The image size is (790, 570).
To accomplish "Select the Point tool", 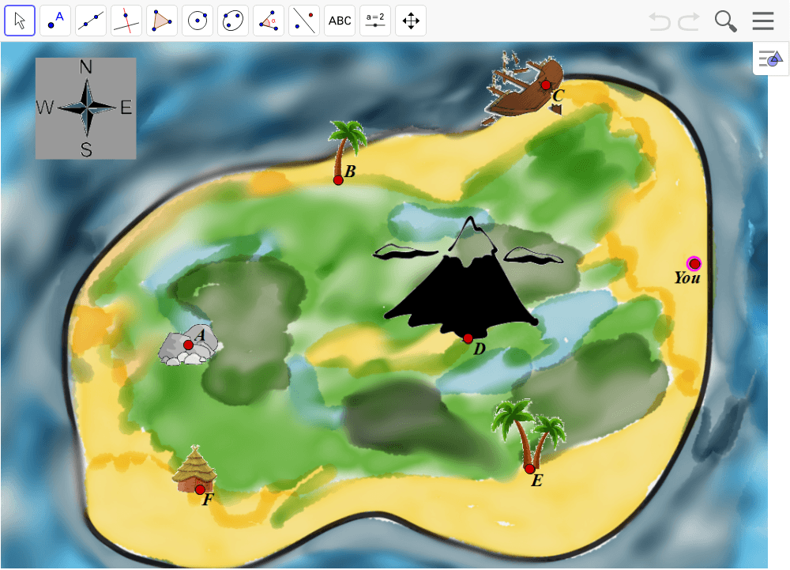I will point(55,20).
